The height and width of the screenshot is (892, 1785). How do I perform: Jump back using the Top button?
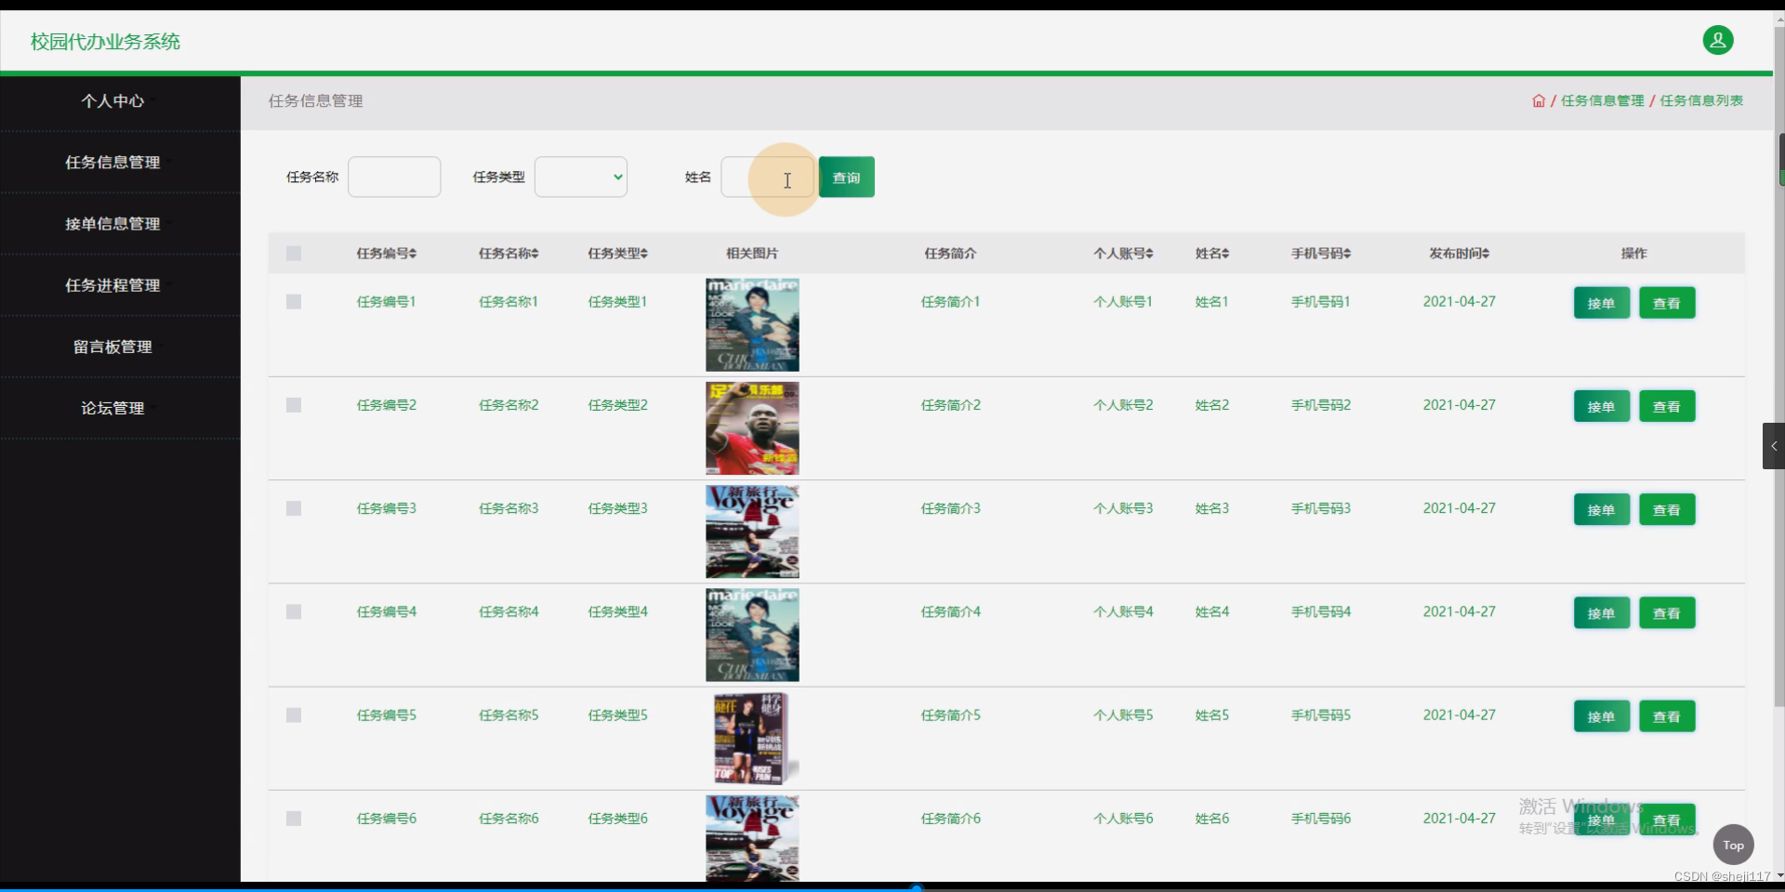tap(1733, 845)
